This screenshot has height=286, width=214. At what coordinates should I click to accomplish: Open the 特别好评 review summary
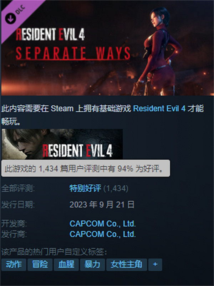[x=85, y=189]
